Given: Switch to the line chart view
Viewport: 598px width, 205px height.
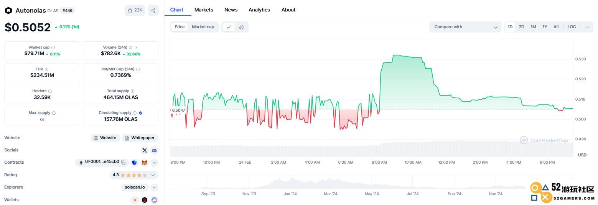Looking at the screenshot, I should click(x=229, y=27).
